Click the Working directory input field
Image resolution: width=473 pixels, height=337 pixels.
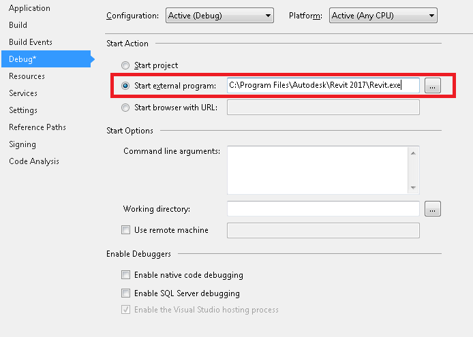click(x=322, y=209)
